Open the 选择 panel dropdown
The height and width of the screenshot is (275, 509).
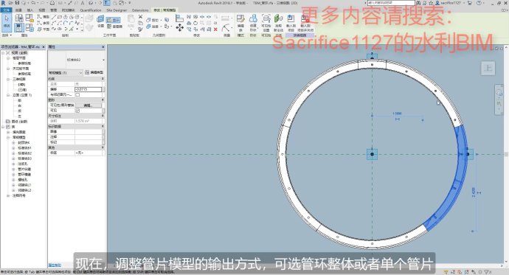(7, 35)
